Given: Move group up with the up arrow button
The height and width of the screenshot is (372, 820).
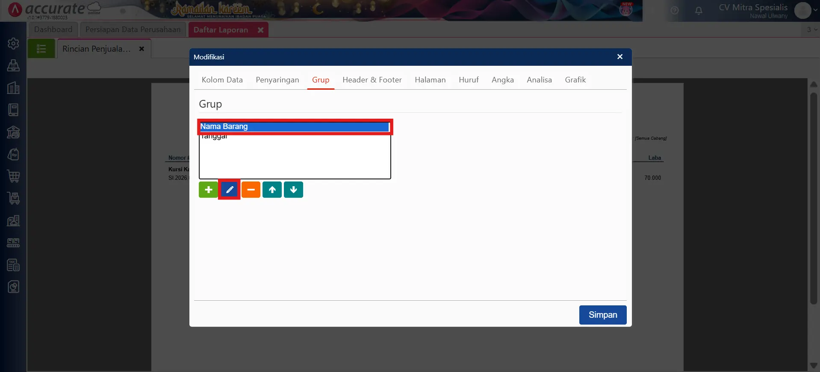Looking at the screenshot, I should [x=272, y=190].
